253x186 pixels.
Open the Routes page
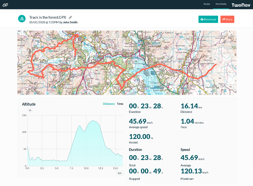click(207, 4)
